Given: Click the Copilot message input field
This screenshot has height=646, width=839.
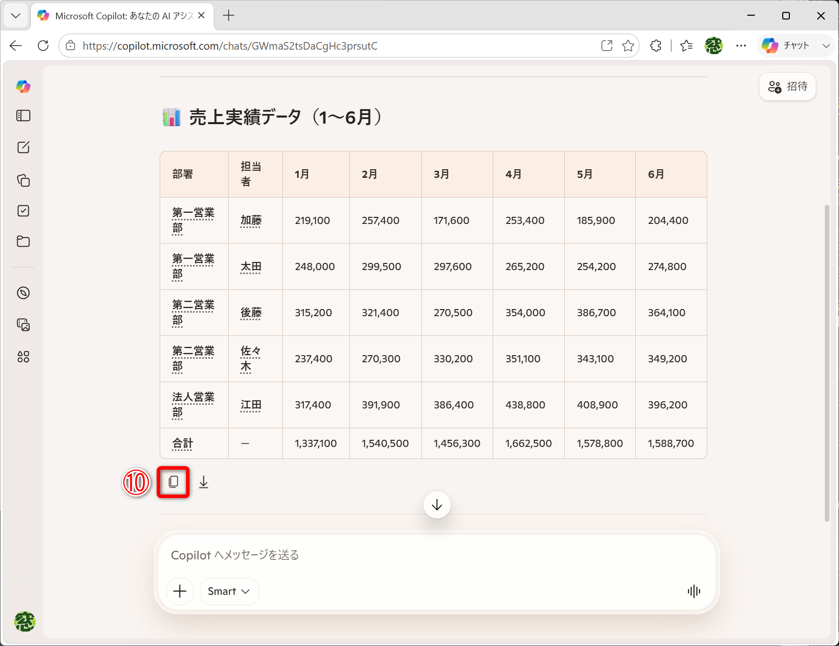Looking at the screenshot, I should [437, 555].
